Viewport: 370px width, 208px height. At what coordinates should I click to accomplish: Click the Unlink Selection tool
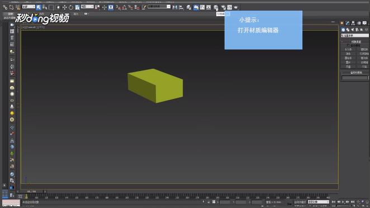click(x=11, y=7)
